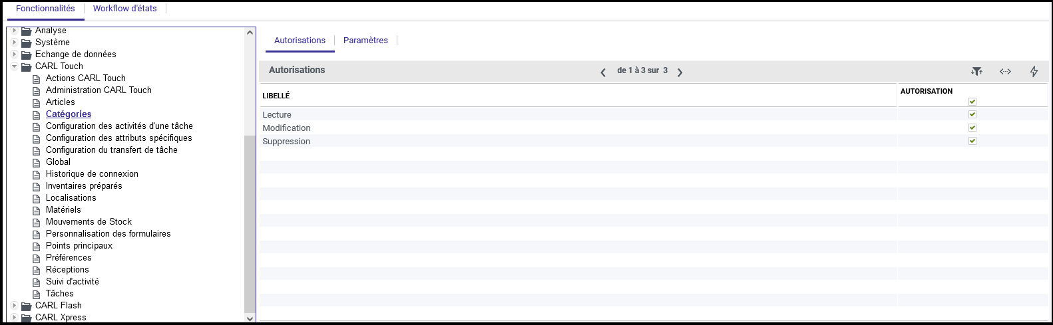Open the Paramètres tab
The width and height of the screenshot is (1053, 325).
(365, 41)
